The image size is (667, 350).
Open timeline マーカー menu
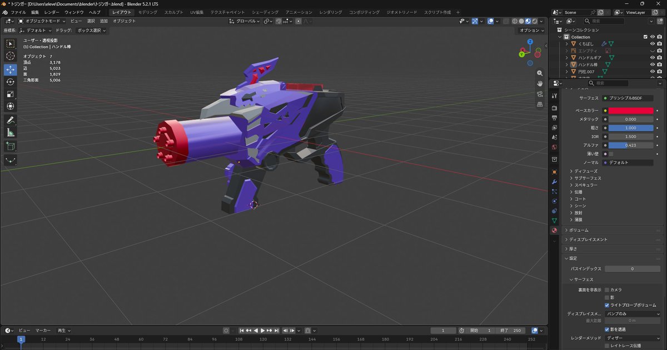click(43, 331)
